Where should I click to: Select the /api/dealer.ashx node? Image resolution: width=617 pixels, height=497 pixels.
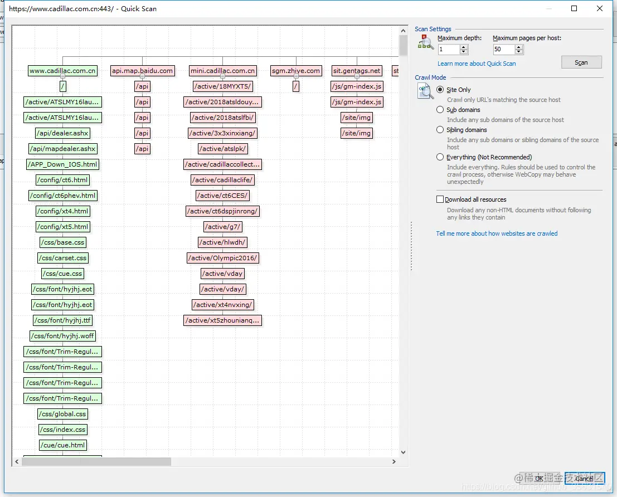62,133
